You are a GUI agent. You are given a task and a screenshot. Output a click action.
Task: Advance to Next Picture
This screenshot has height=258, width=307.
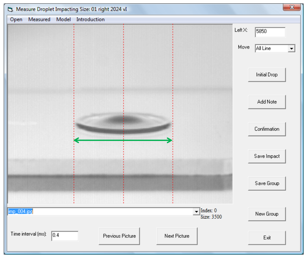coord(177,236)
